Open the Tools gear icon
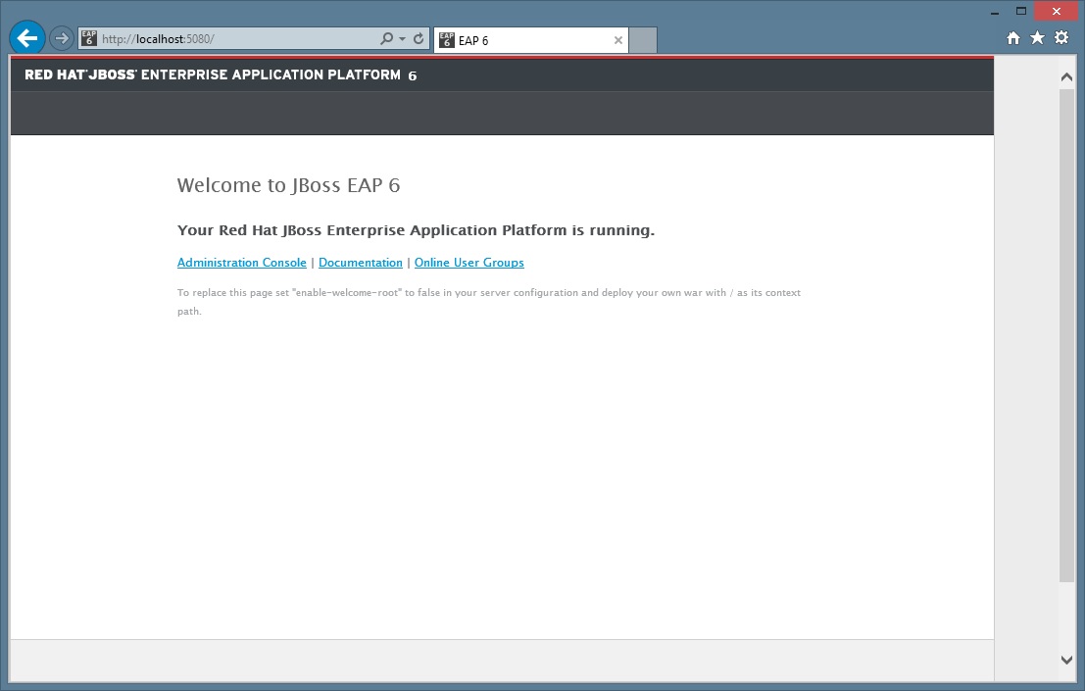The height and width of the screenshot is (691, 1085). (1061, 38)
